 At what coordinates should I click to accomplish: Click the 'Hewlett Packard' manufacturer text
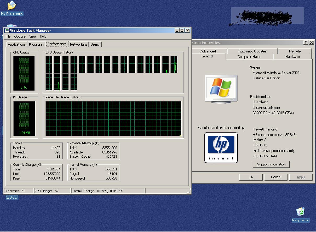[265, 129]
